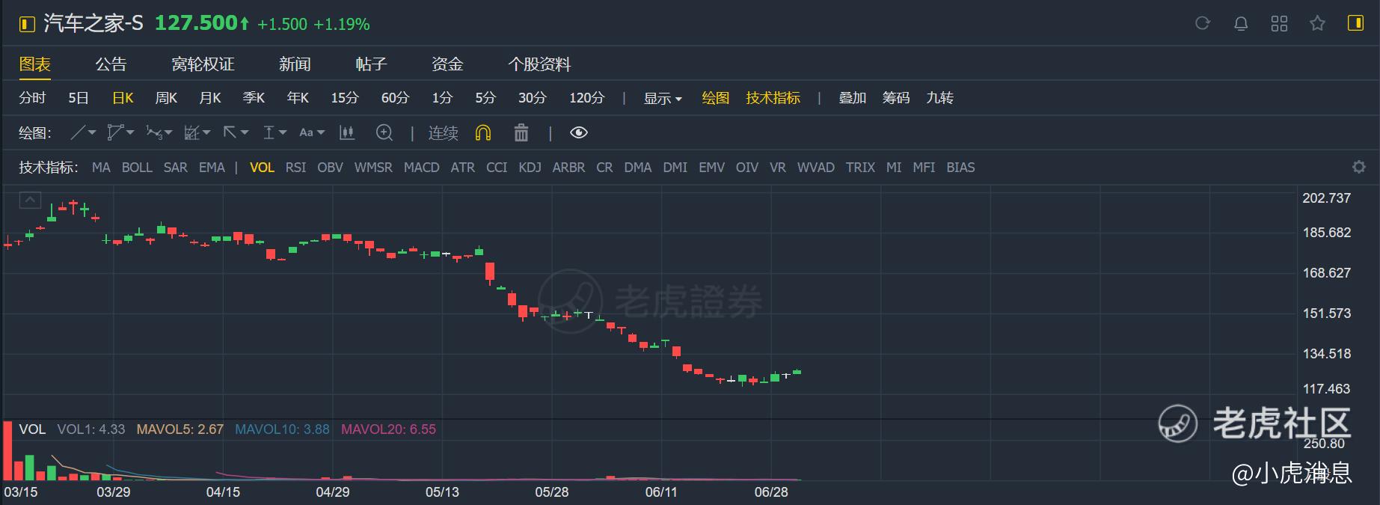Switch to the 公告 tab

click(111, 64)
